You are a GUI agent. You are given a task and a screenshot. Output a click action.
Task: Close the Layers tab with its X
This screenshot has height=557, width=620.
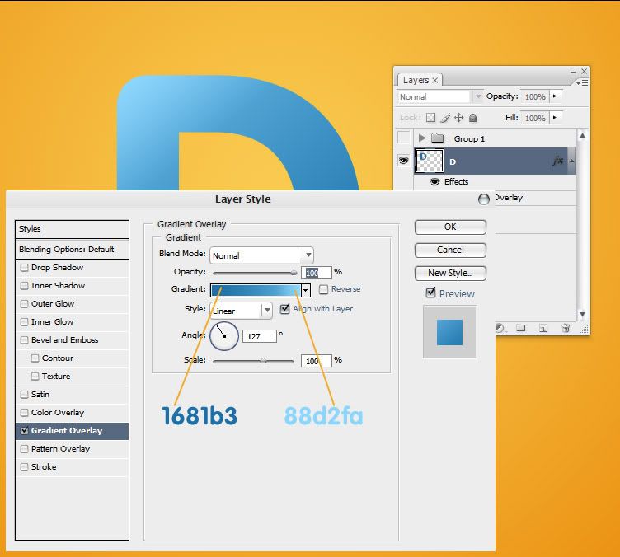435,80
